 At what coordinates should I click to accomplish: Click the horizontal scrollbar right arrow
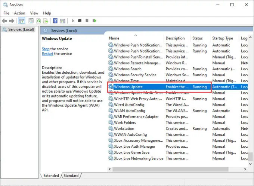click(x=245, y=169)
